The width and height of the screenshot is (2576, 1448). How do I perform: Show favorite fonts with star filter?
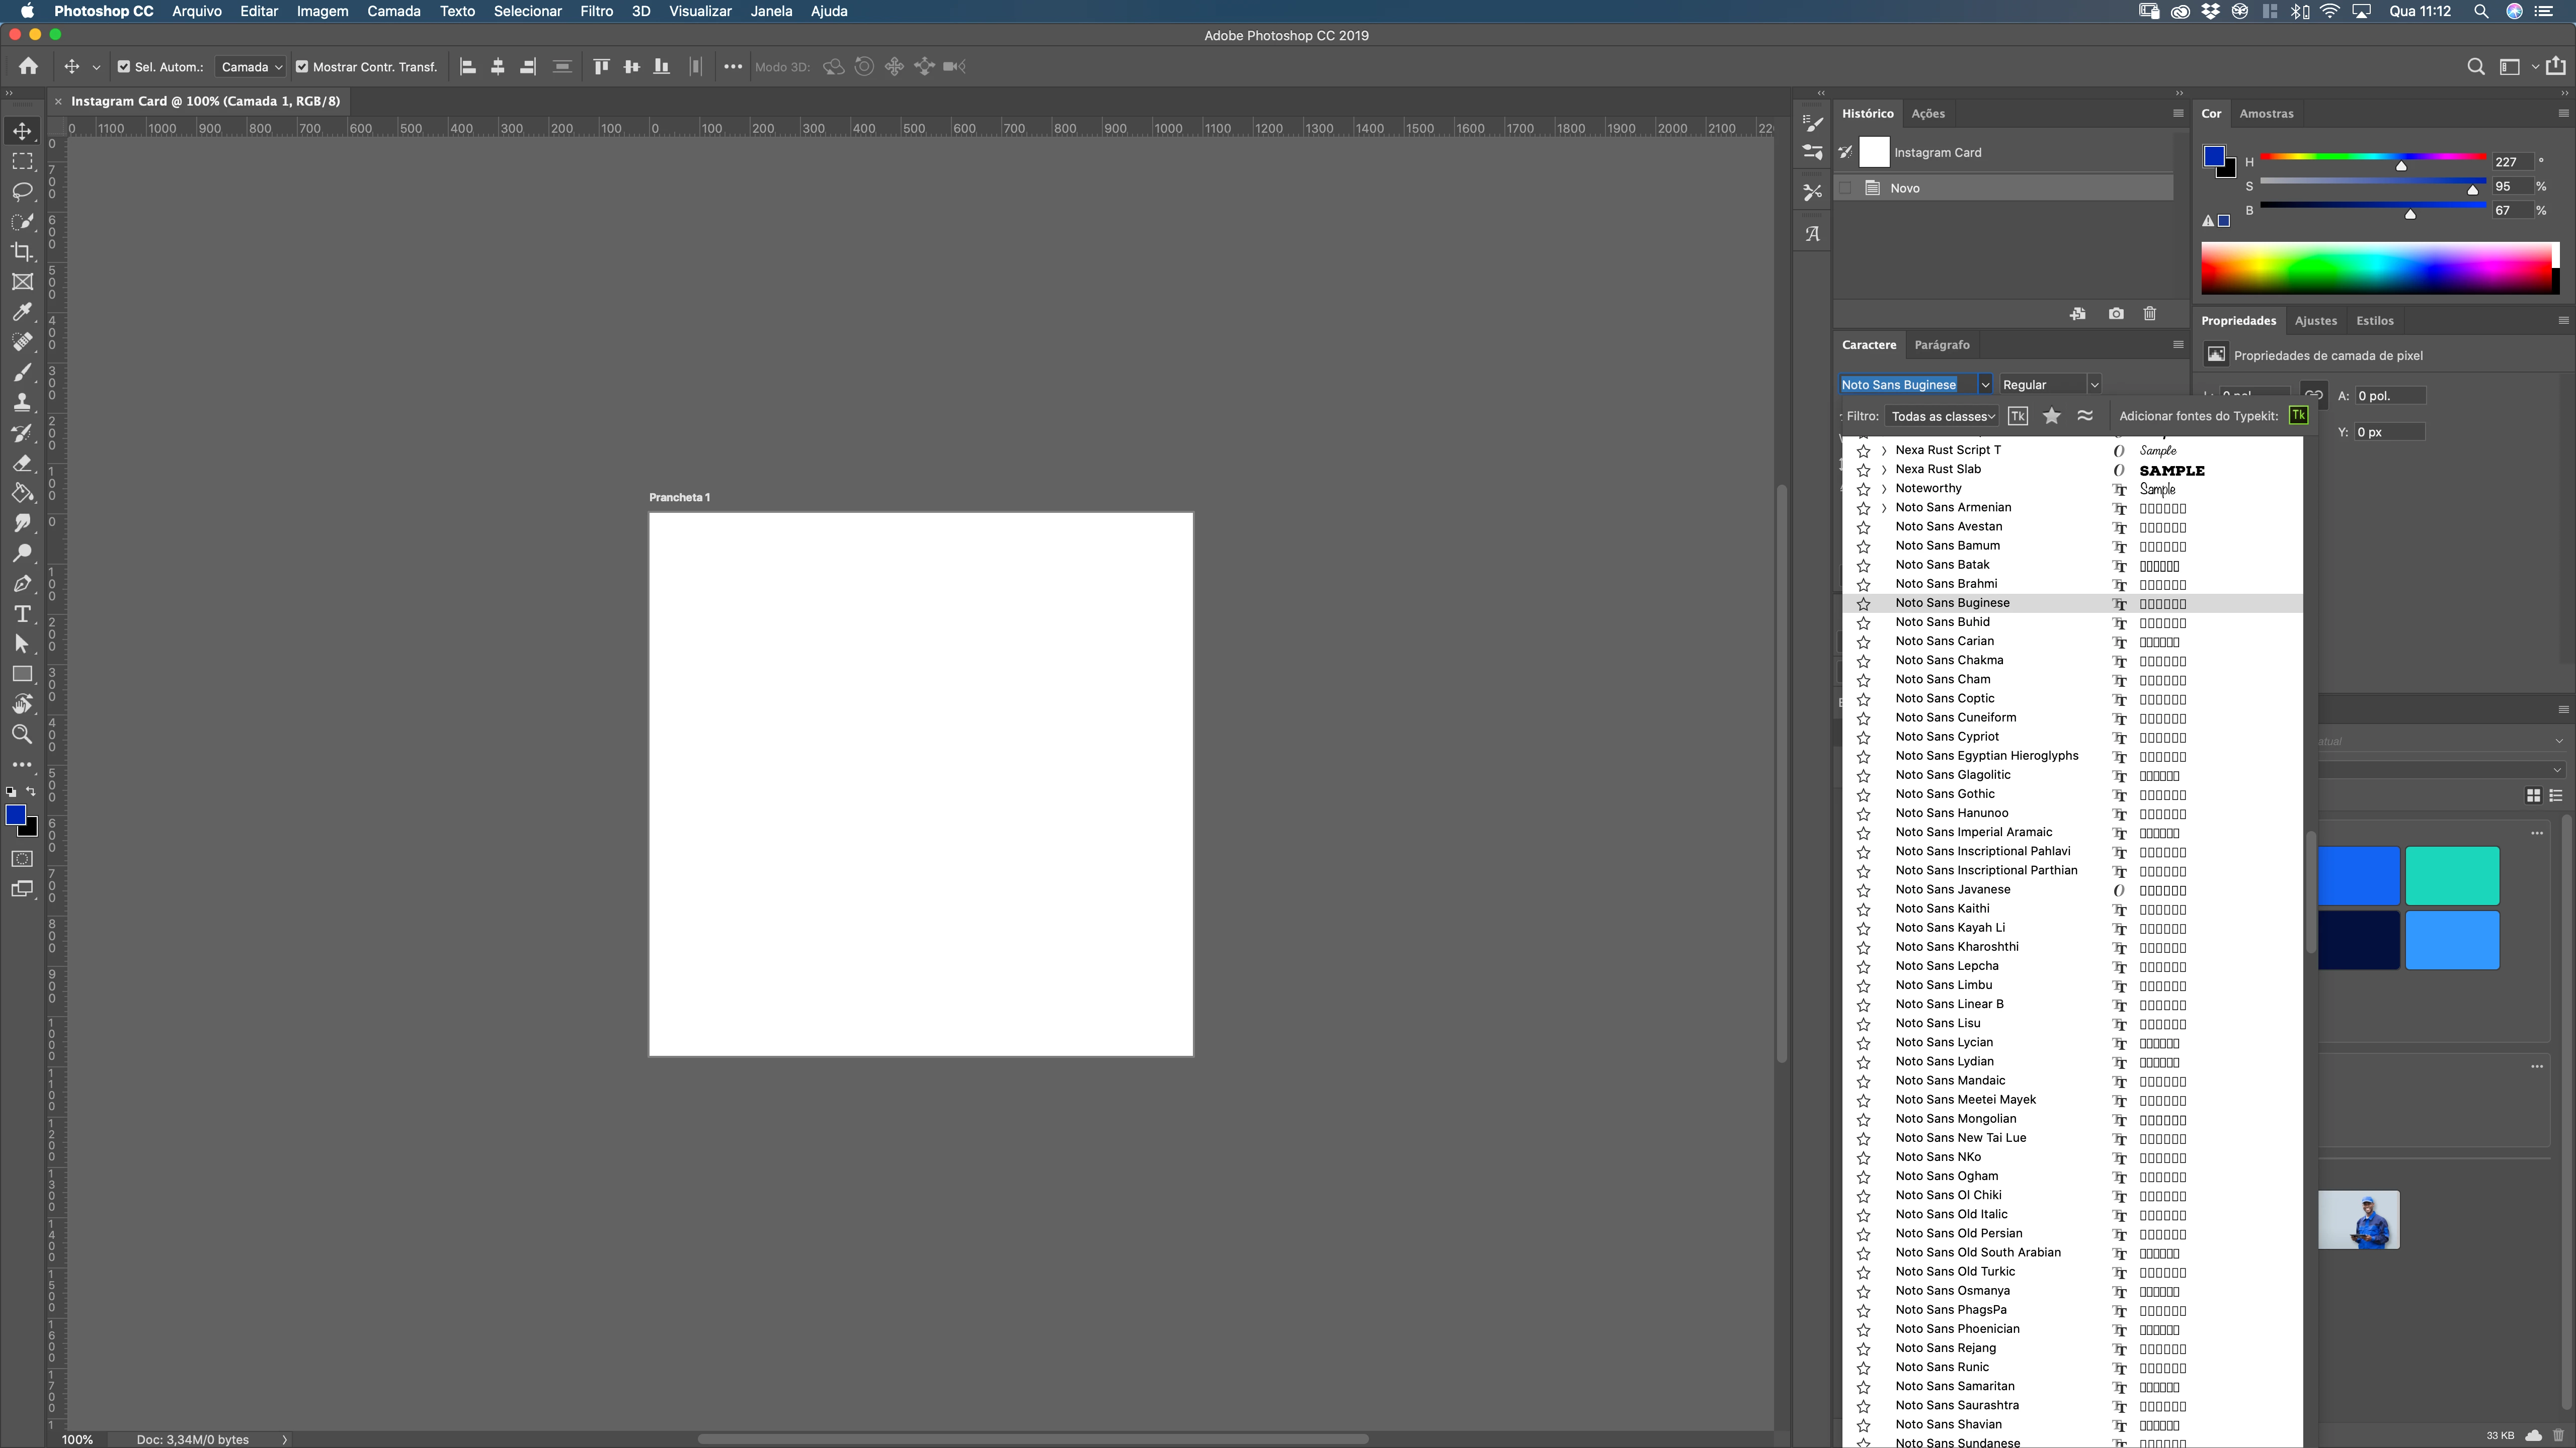2051,416
